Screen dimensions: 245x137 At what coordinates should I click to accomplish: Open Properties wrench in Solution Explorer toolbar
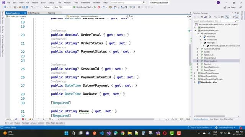pos(234,17)
